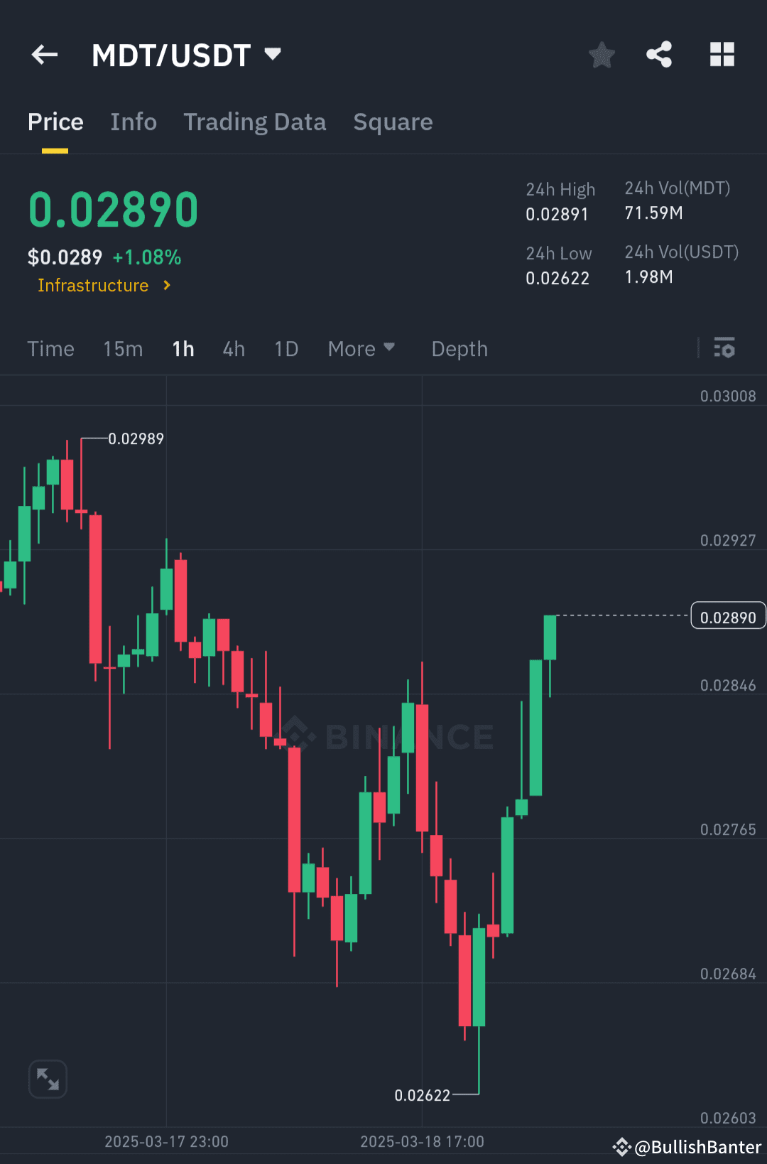Expand chart to fullscreen with bottom-left icon
The width and height of the screenshot is (767, 1164).
click(47, 1079)
